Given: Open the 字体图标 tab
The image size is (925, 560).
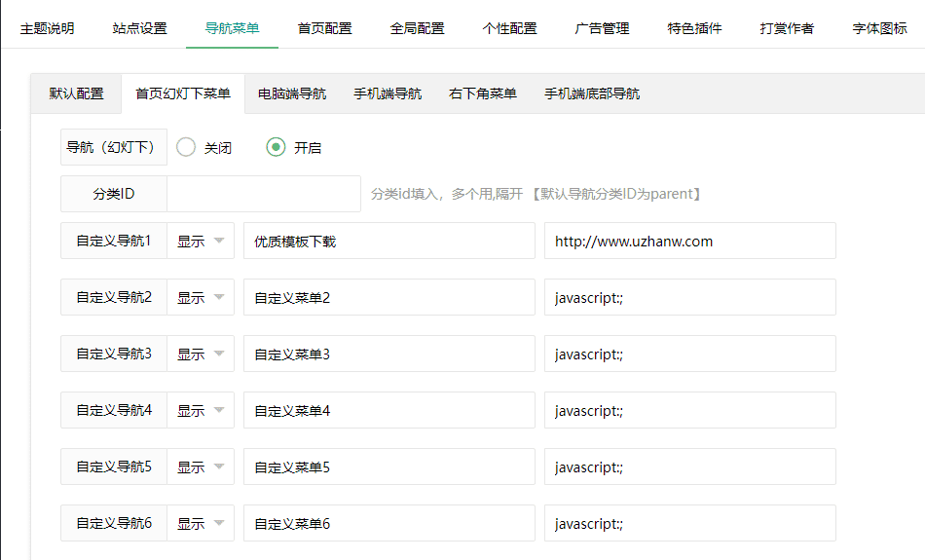Looking at the screenshot, I should point(879,28).
